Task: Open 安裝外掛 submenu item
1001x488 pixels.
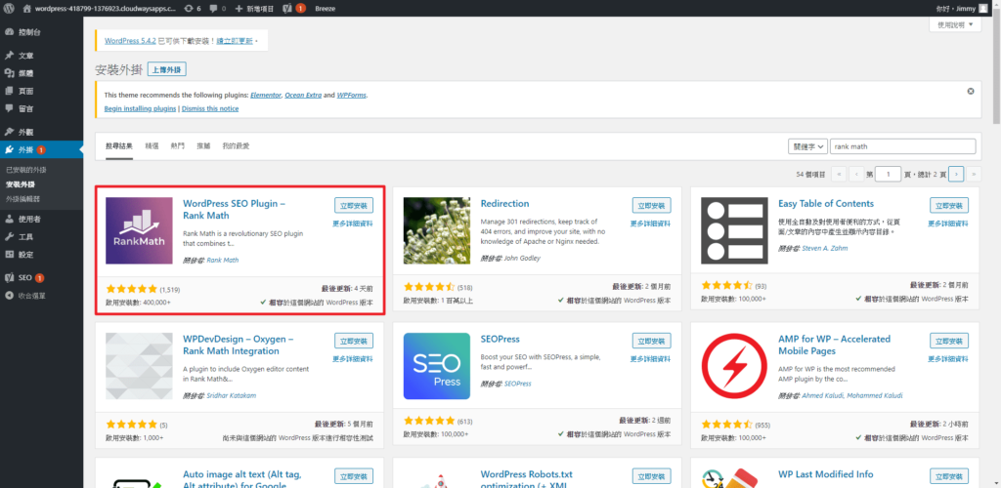Action: (x=21, y=184)
